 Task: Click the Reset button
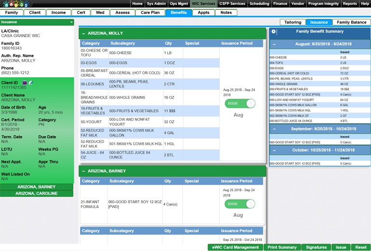tap(361, 248)
